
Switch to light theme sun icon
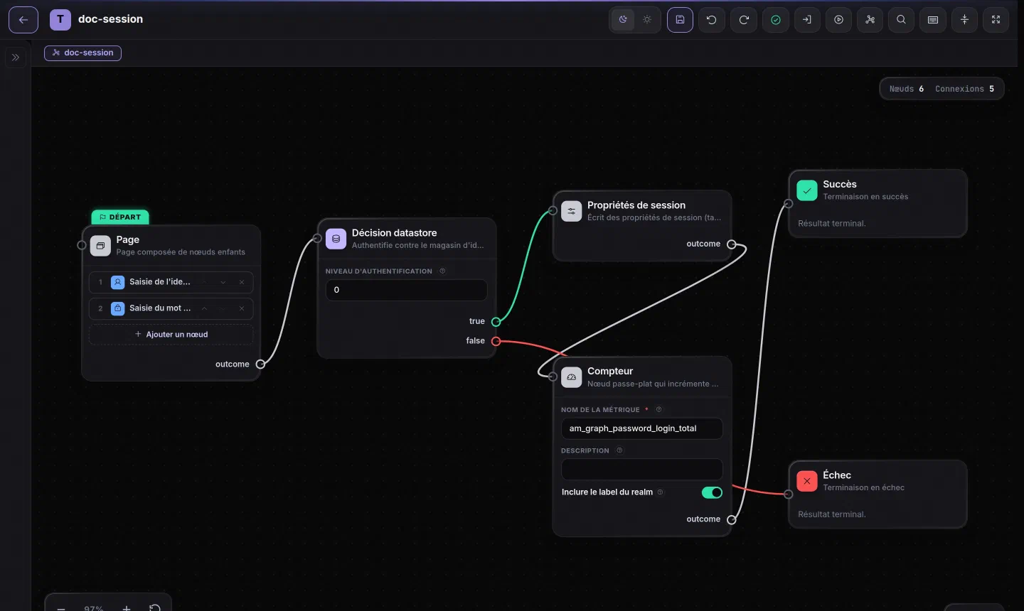pos(647,20)
